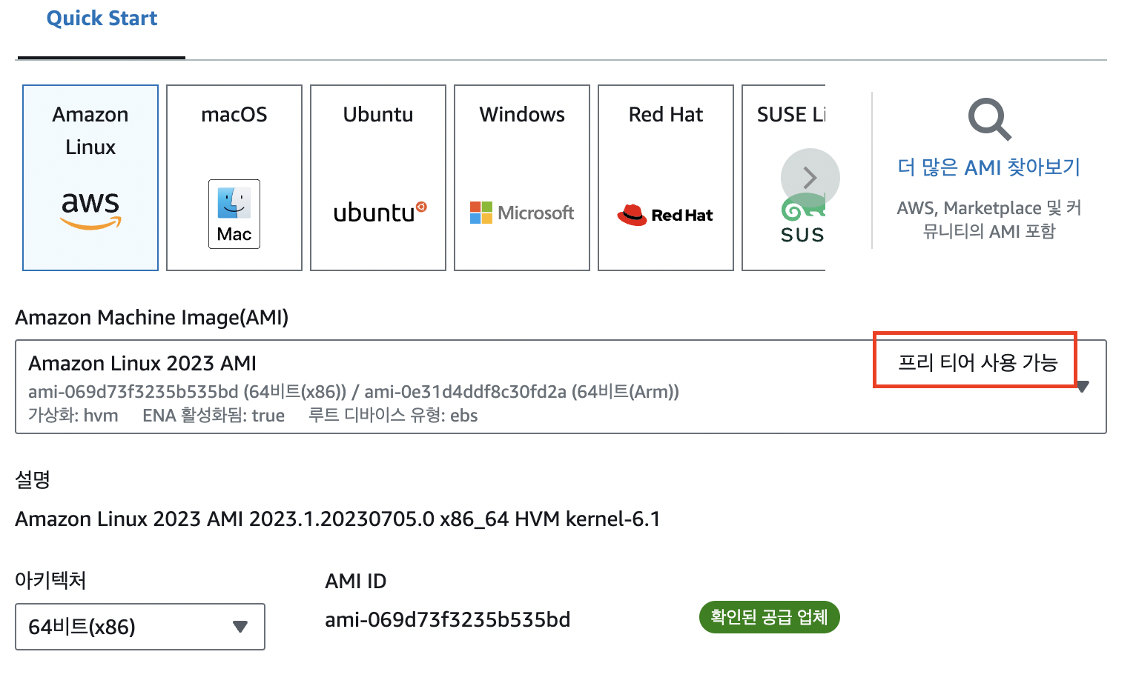
Task: Click the AMI ID value ami-069d73f3235b535bd
Action: point(448,619)
